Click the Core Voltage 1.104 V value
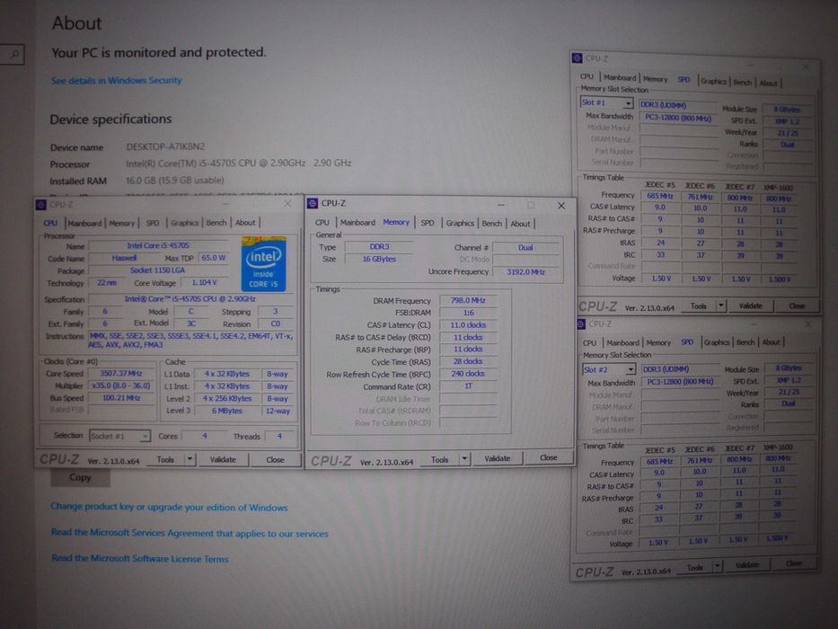 (x=205, y=282)
